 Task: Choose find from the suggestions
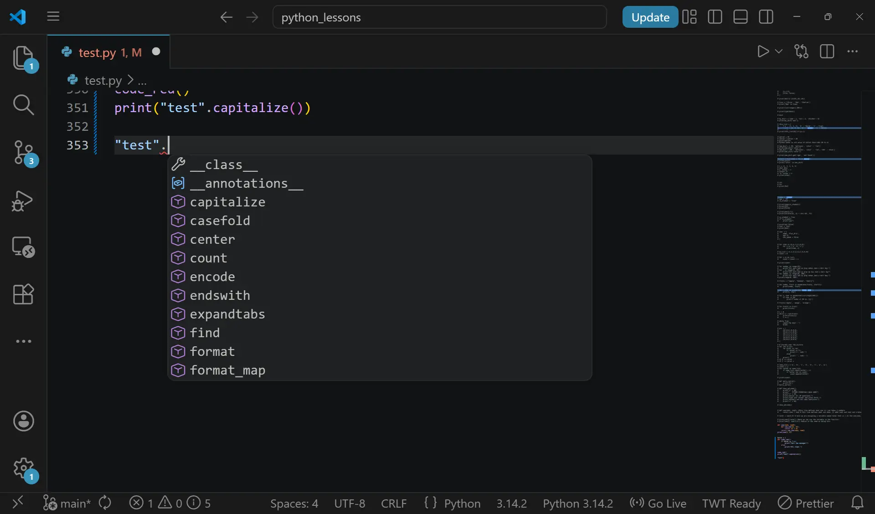[380, 333]
